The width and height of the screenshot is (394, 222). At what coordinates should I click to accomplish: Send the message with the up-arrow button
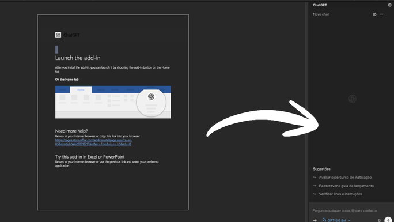click(x=388, y=220)
